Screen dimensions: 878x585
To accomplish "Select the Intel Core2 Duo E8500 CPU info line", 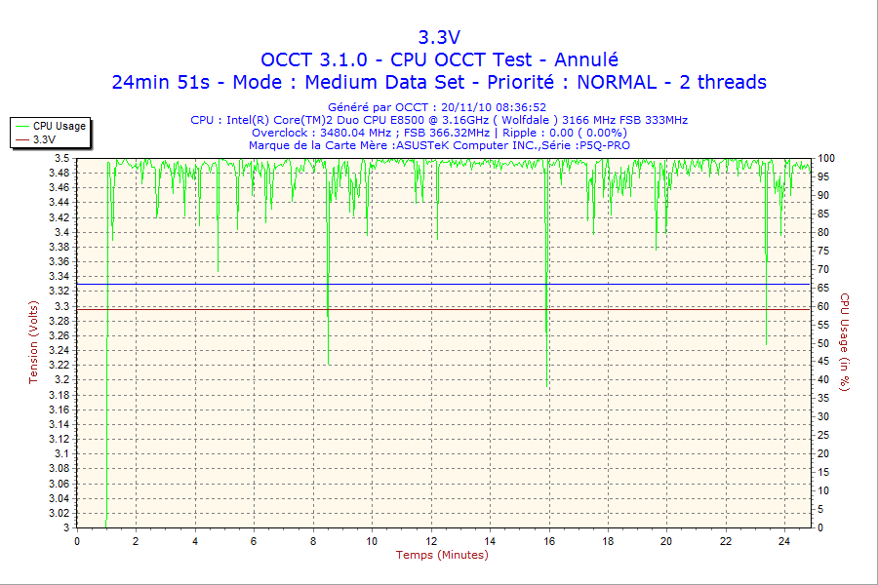I will click(439, 120).
